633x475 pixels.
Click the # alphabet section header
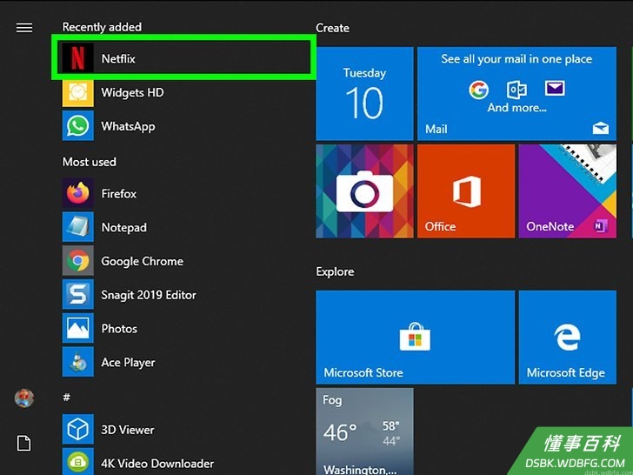click(67, 398)
